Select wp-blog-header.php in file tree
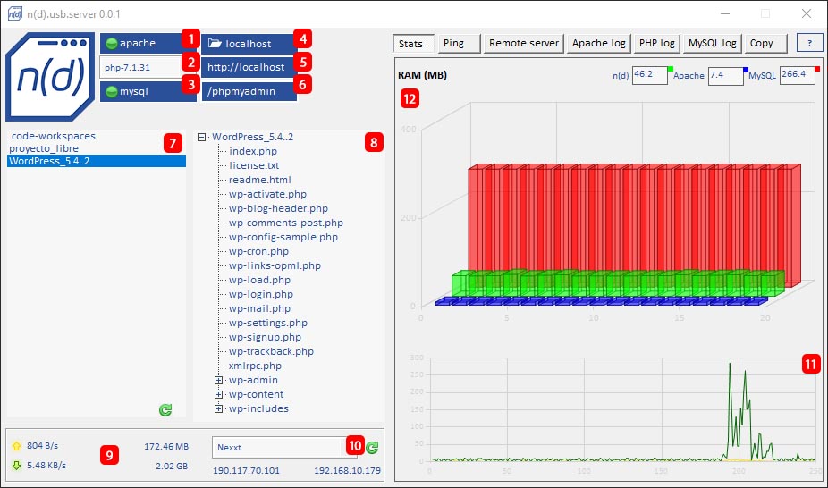Screen dimensions: 828x488 278,208
